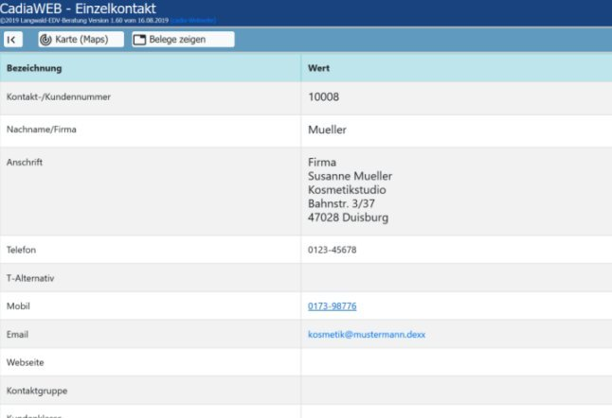
Task: Click the CadiaWEB - Einzelkontakt title
Action: (78, 9)
